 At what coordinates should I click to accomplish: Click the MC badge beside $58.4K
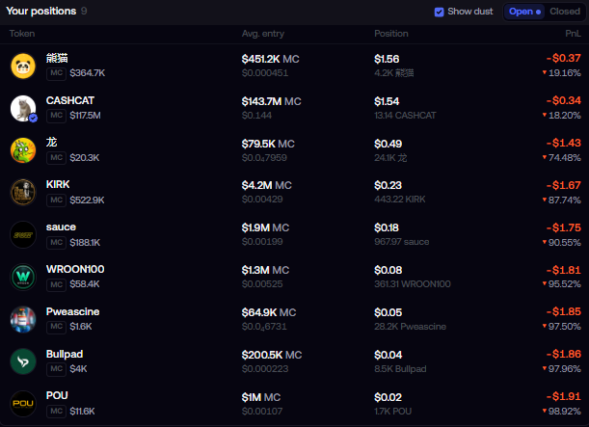pyautogui.click(x=56, y=284)
